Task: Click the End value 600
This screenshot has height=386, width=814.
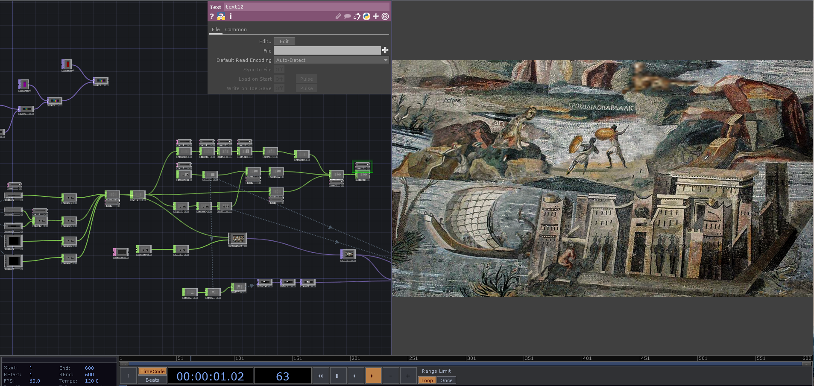Action: pyautogui.click(x=89, y=368)
